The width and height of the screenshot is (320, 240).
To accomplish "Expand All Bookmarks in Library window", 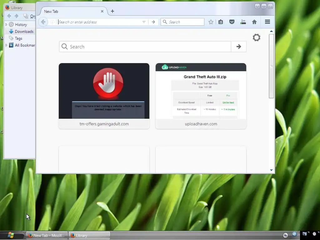I will [6, 45].
